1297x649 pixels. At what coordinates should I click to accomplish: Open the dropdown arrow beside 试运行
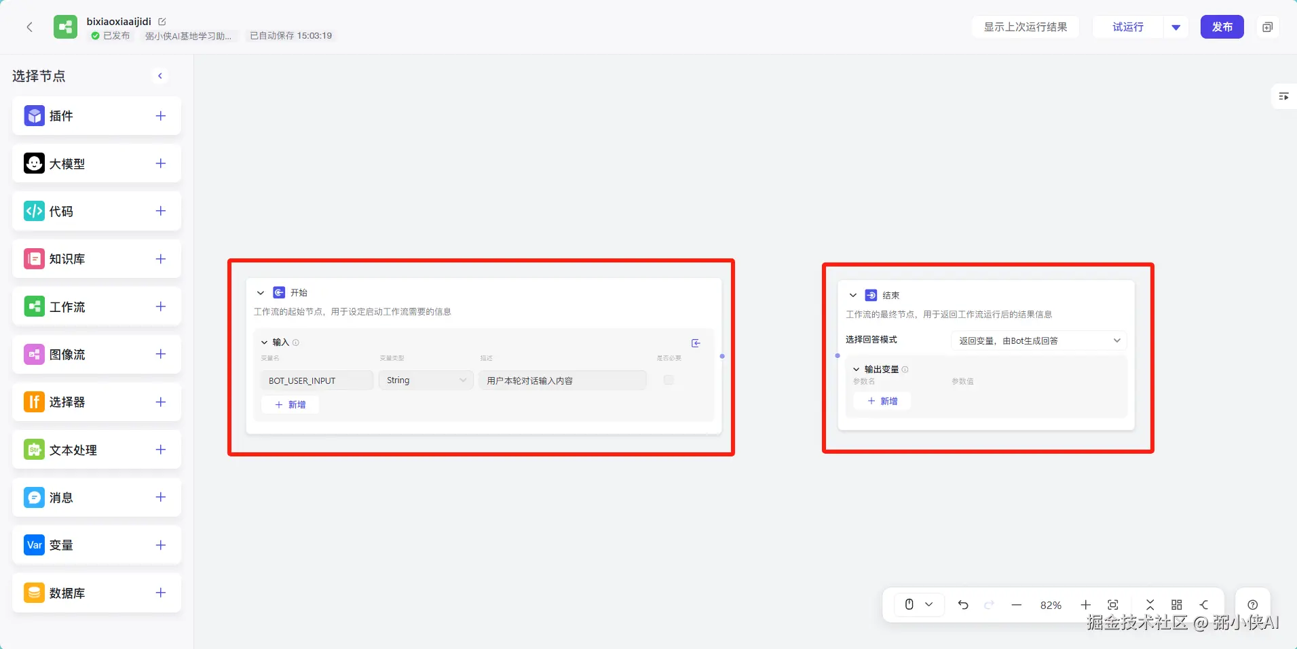coord(1176,27)
